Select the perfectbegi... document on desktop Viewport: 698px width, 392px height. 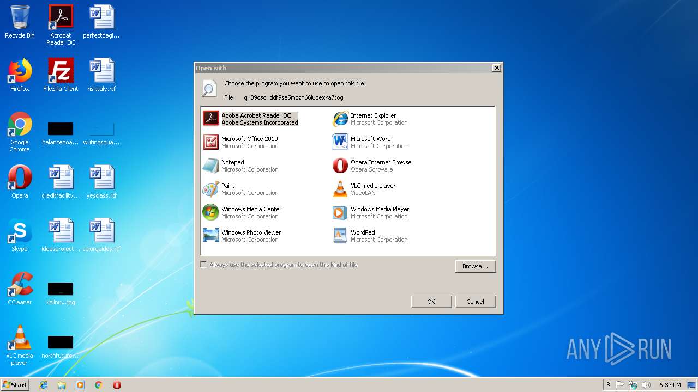pos(101,22)
